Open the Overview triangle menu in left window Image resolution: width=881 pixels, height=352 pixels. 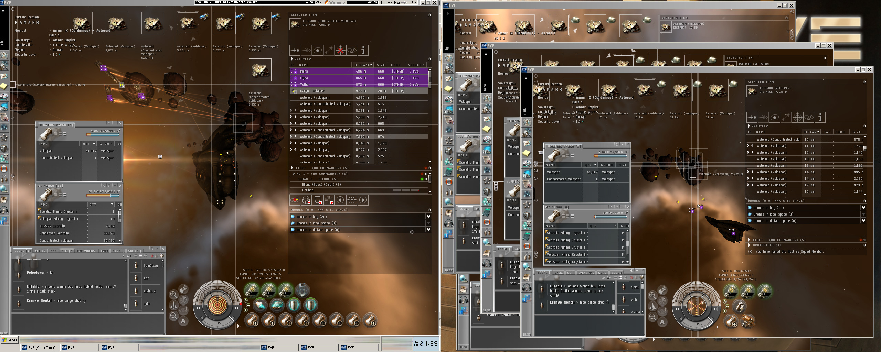click(x=292, y=59)
